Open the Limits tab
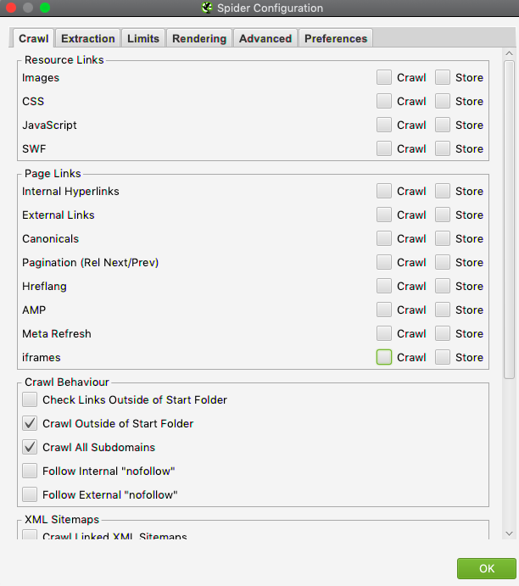 pos(143,38)
